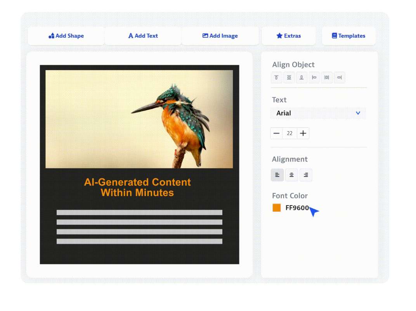Align object to bottom edge
The height and width of the screenshot is (311, 416).
pyautogui.click(x=302, y=78)
